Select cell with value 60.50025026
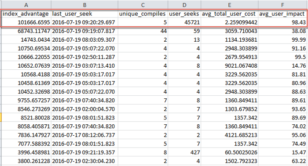The image size is (308, 166). click(x=229, y=152)
